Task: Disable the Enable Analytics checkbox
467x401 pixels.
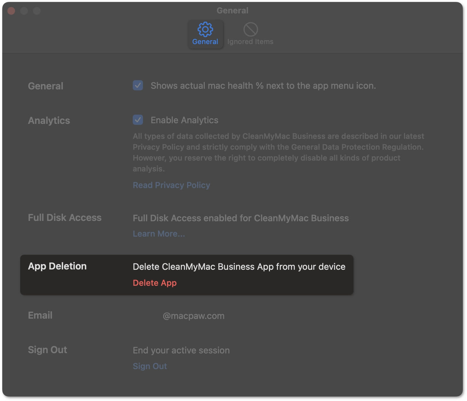Action: click(x=138, y=120)
